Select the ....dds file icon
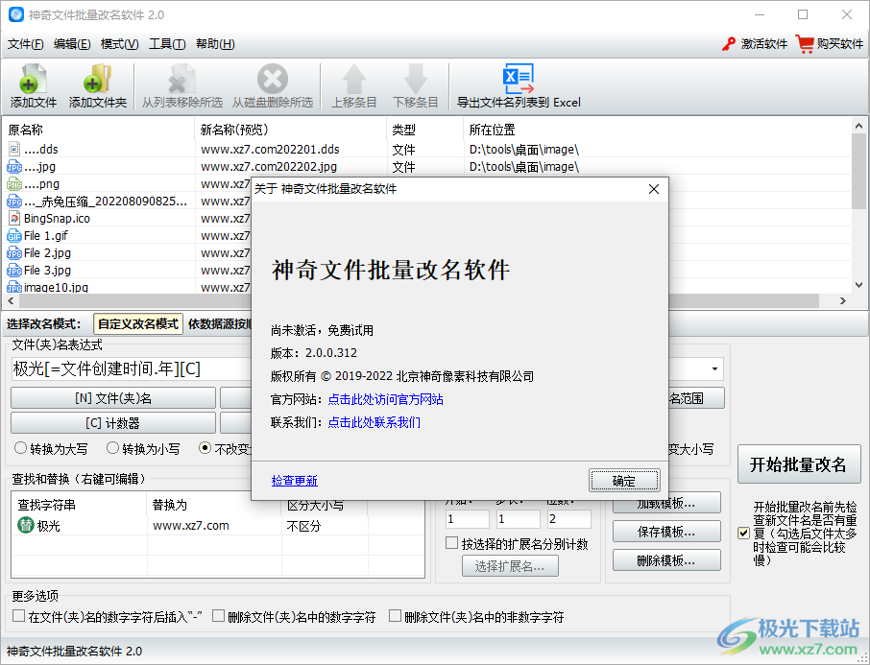 click(x=14, y=149)
